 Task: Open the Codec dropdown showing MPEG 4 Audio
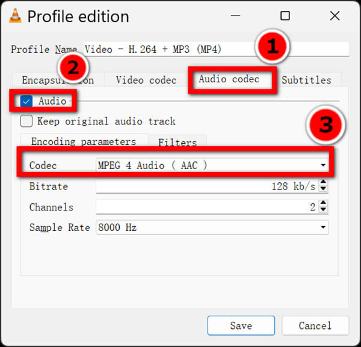click(x=212, y=165)
